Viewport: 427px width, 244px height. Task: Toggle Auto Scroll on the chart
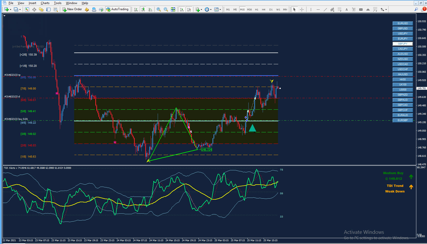pos(182,9)
